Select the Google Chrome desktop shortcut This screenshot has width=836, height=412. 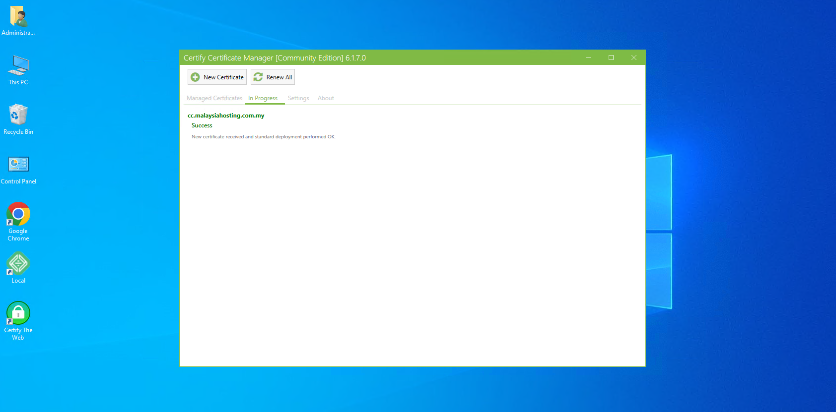click(18, 222)
